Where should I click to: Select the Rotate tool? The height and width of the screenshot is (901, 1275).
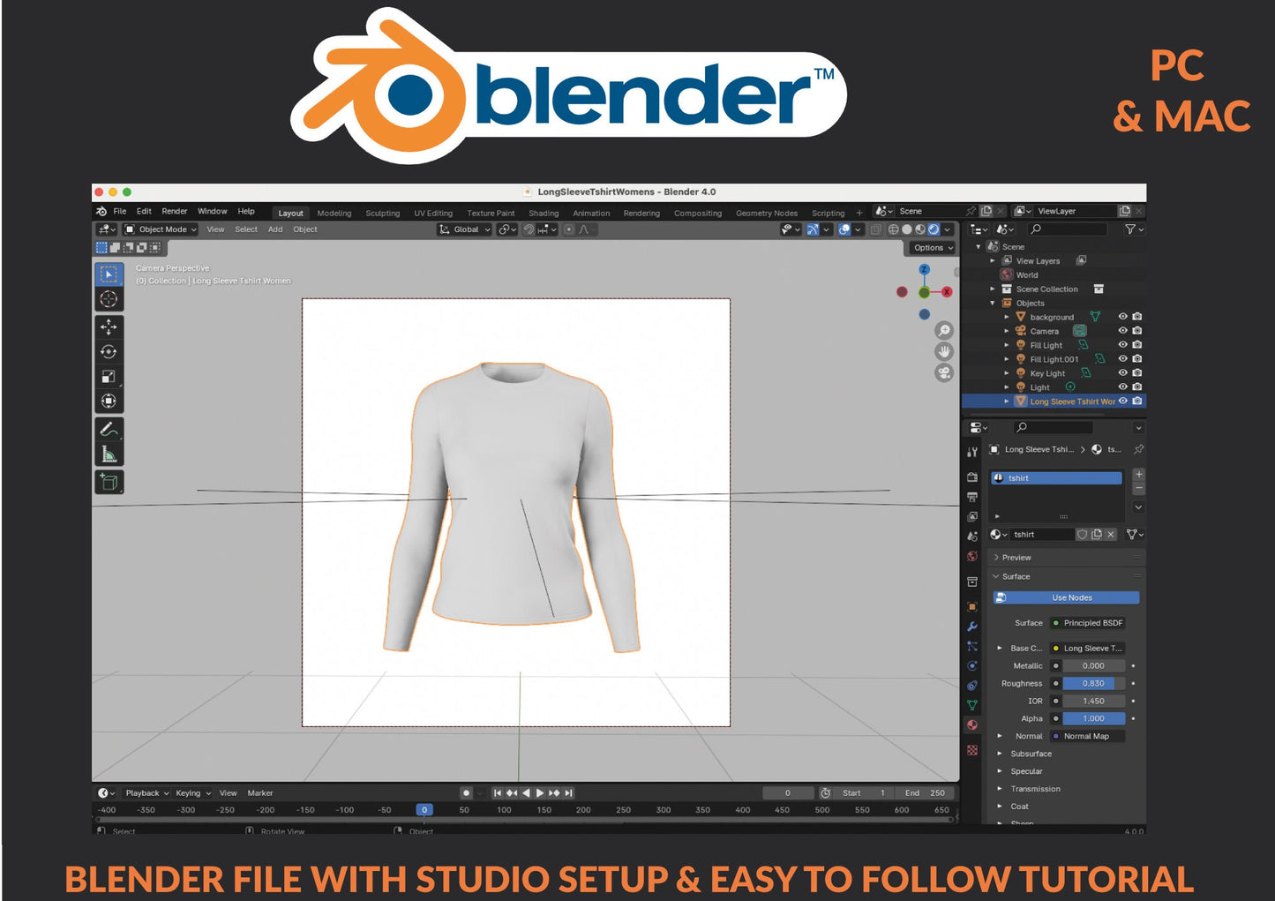109,352
